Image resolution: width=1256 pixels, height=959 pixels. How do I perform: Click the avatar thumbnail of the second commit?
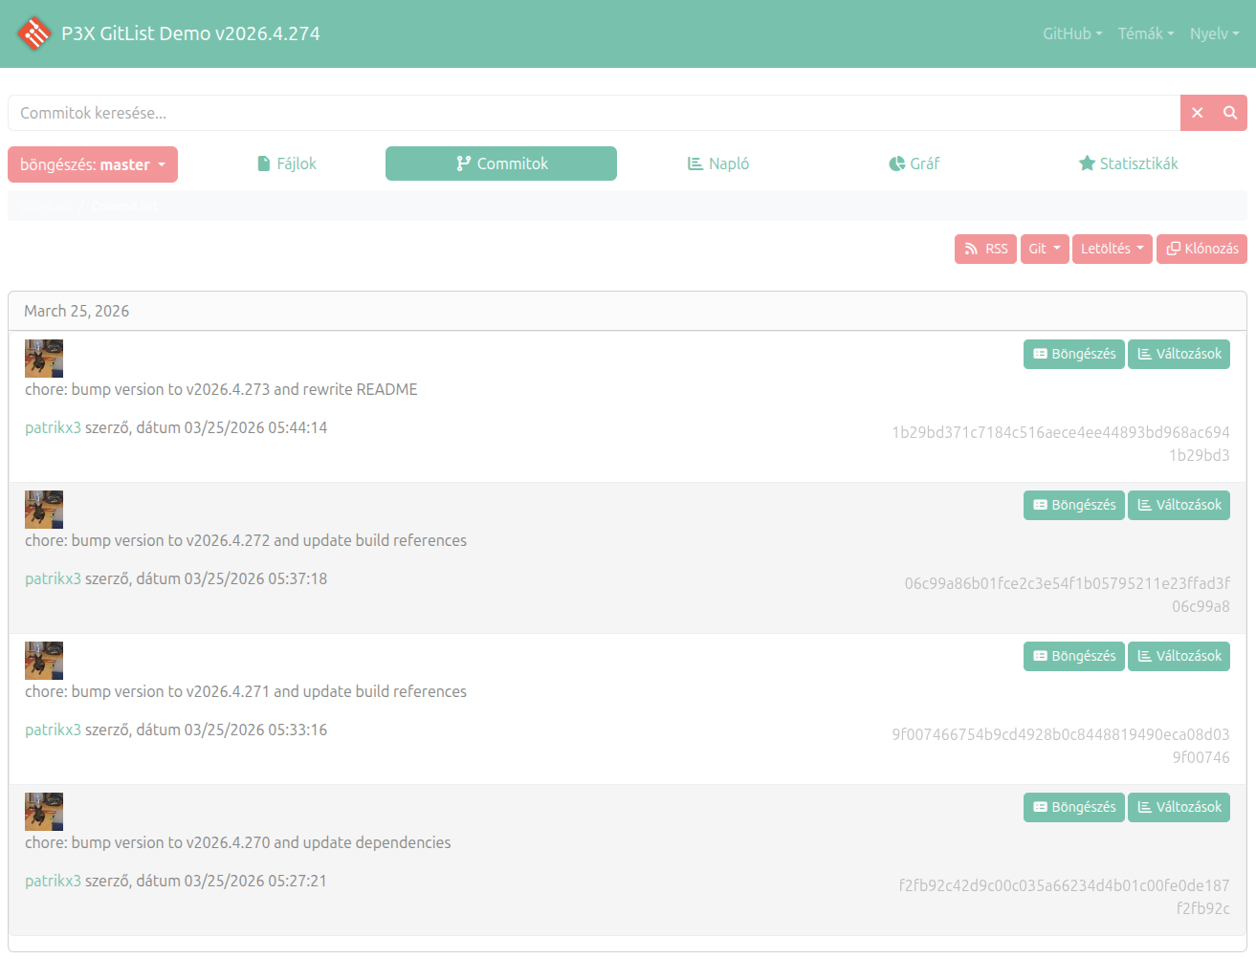coord(43,509)
